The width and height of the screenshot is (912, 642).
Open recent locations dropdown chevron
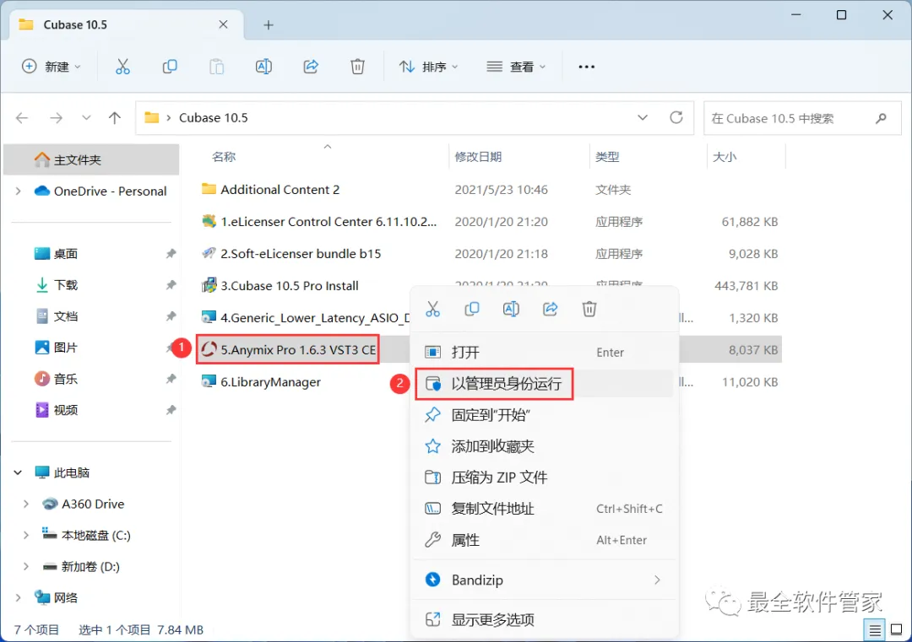86,118
